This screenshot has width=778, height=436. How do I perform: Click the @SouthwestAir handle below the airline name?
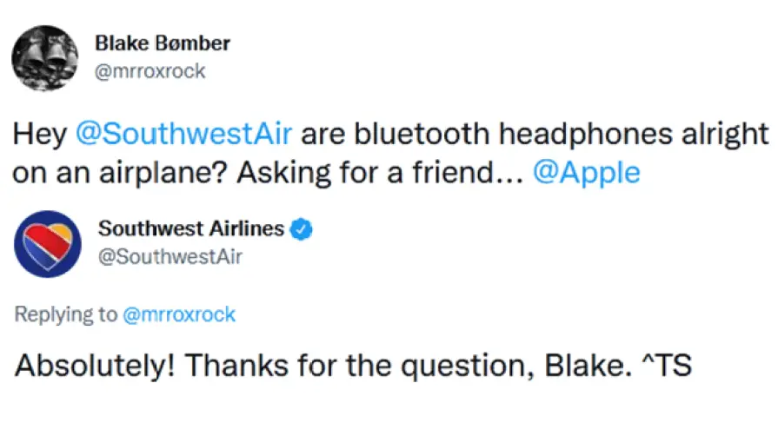(170, 256)
